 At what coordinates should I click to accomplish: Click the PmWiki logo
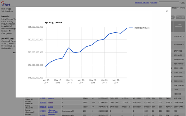[5, 3]
